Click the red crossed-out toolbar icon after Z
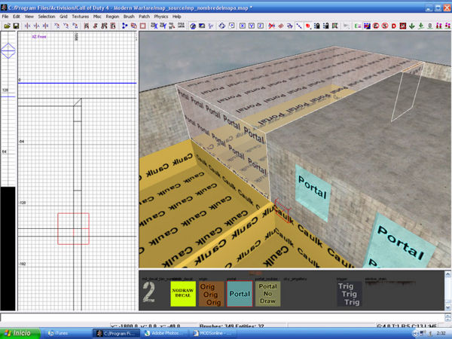 point(271,26)
